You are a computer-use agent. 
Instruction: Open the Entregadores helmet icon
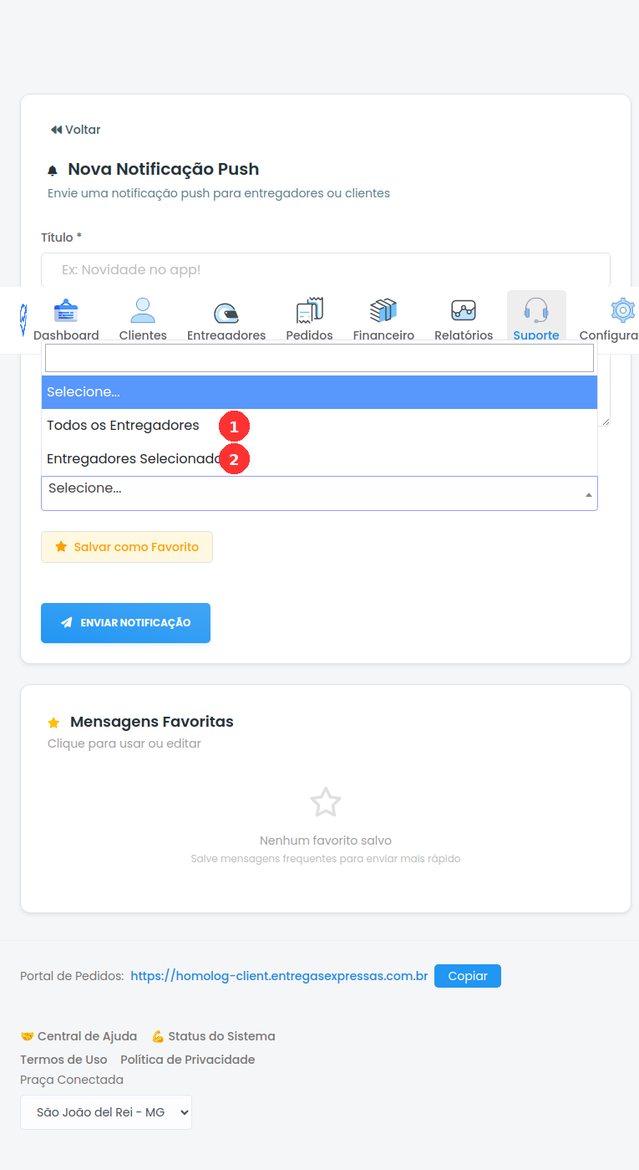click(x=226, y=312)
